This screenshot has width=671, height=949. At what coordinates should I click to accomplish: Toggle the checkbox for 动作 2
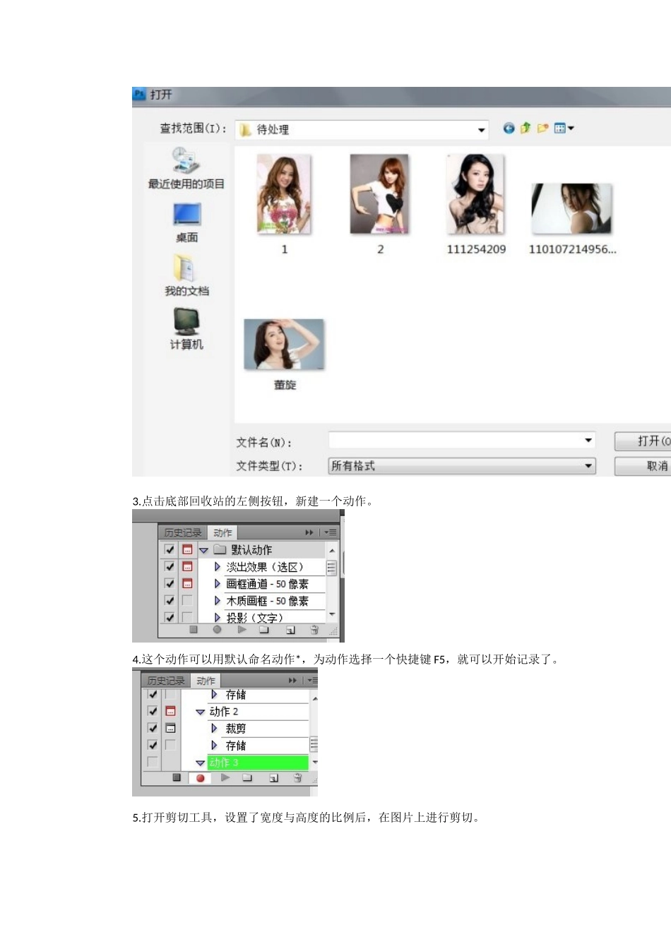tap(153, 711)
